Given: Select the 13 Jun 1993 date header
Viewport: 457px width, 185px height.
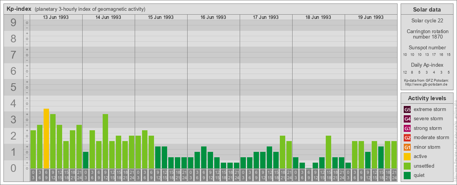Looking at the screenshot, I should point(56,17).
